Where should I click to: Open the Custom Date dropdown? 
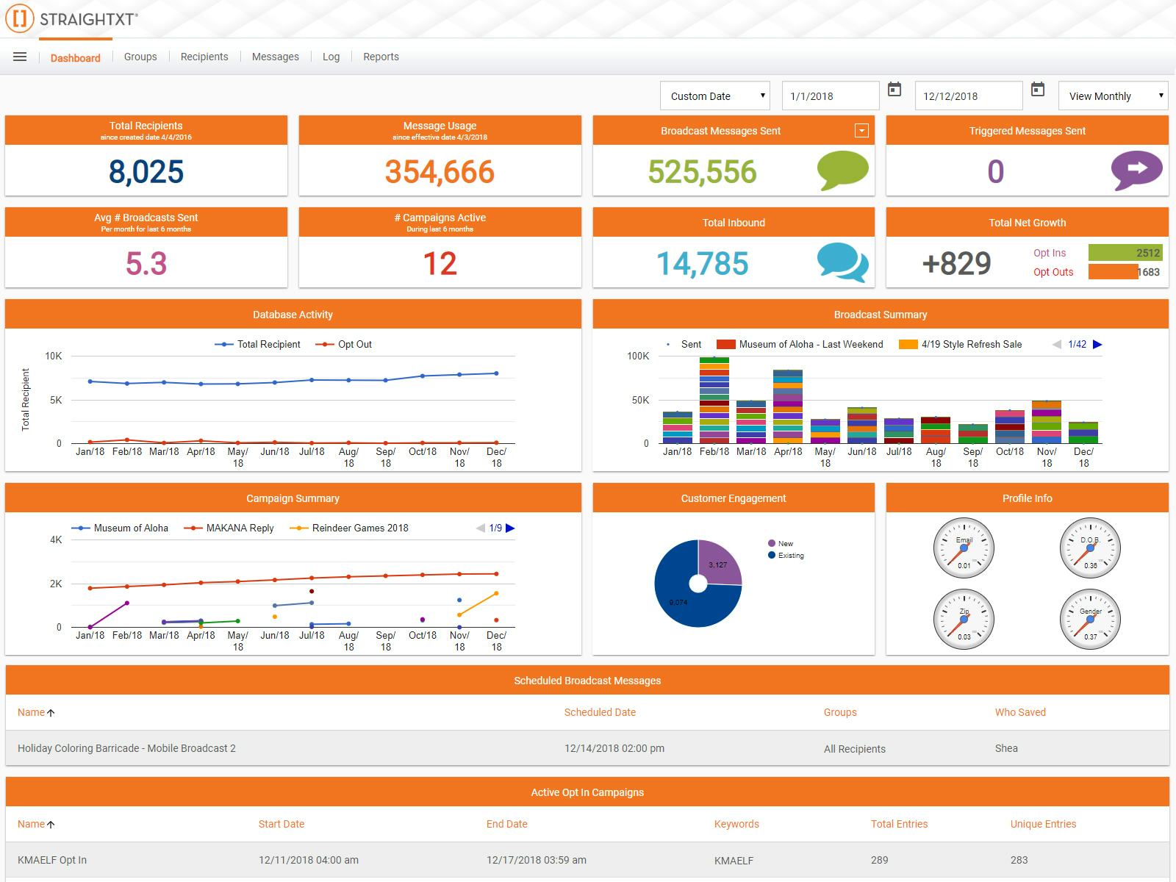point(714,96)
